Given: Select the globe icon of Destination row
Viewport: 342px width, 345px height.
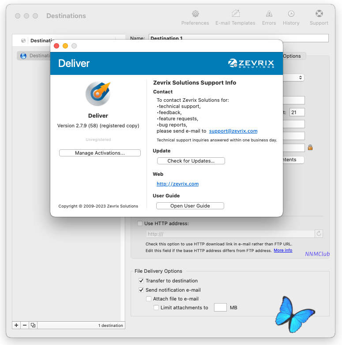Looking at the screenshot, I should pos(23,56).
